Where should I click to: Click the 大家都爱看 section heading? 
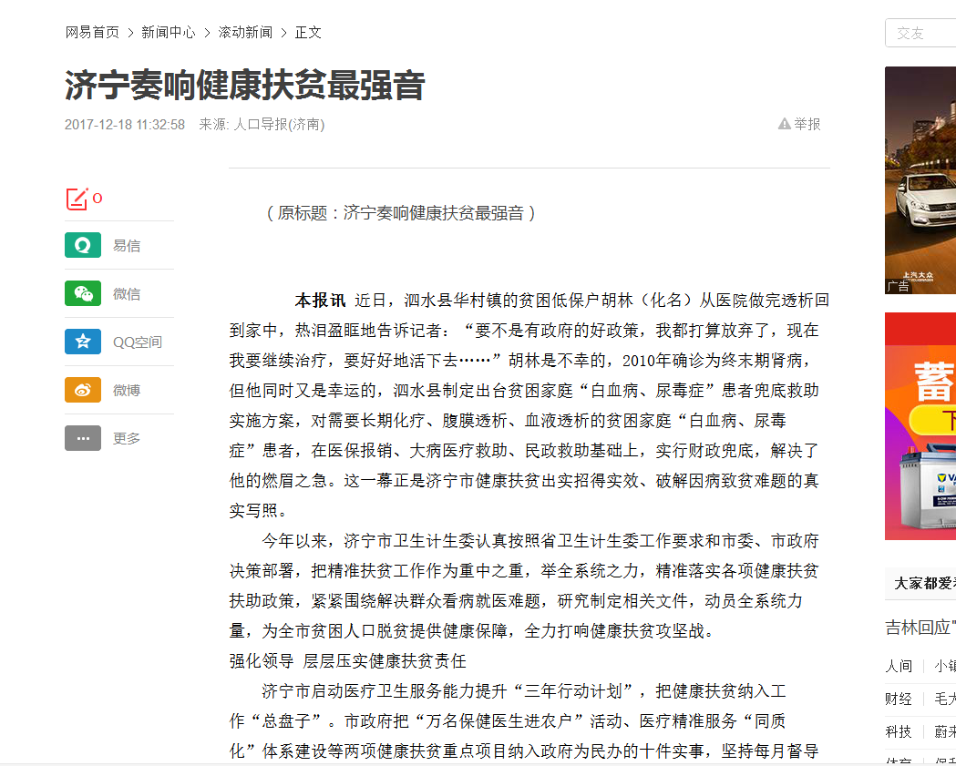(x=924, y=584)
